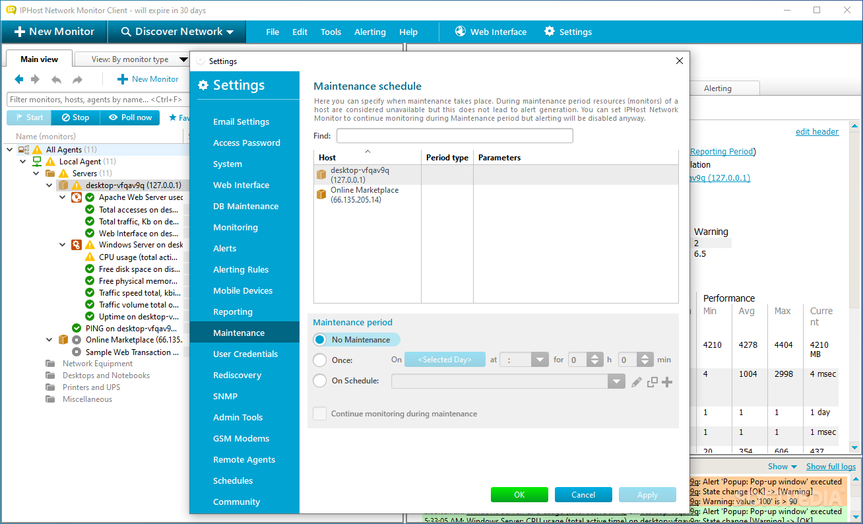Click the add schedule plus icon

pyautogui.click(x=667, y=381)
